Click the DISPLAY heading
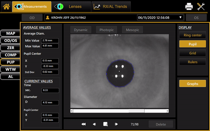 pyautogui.click(x=185, y=27)
